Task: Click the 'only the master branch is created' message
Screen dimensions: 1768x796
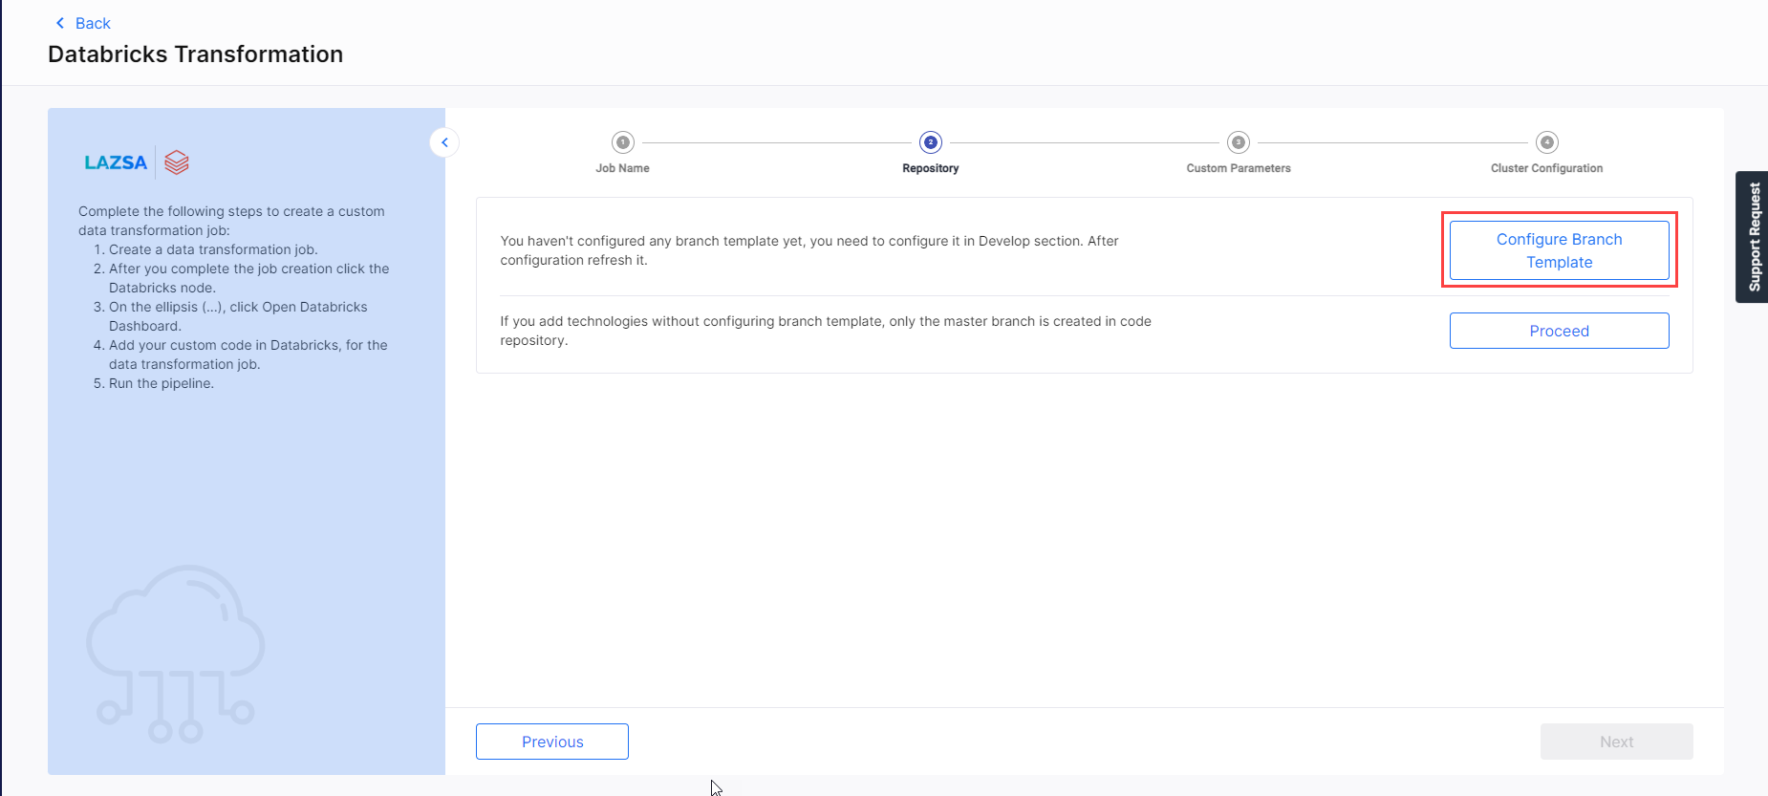Action: (826, 331)
